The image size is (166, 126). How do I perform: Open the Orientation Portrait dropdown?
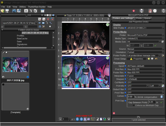163,52
